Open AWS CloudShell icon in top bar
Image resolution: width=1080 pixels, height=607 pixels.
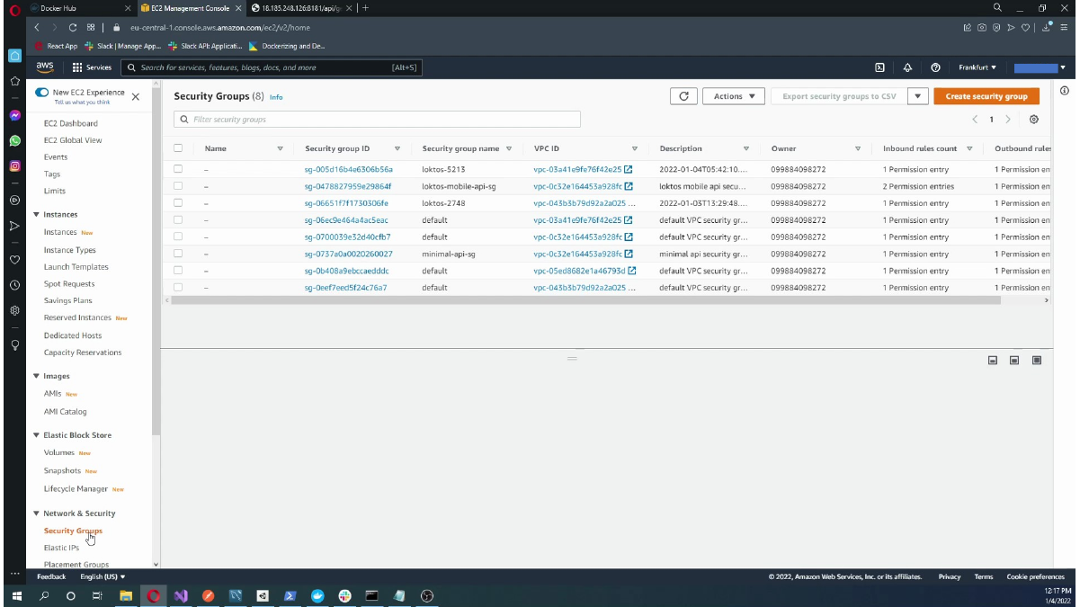click(879, 67)
